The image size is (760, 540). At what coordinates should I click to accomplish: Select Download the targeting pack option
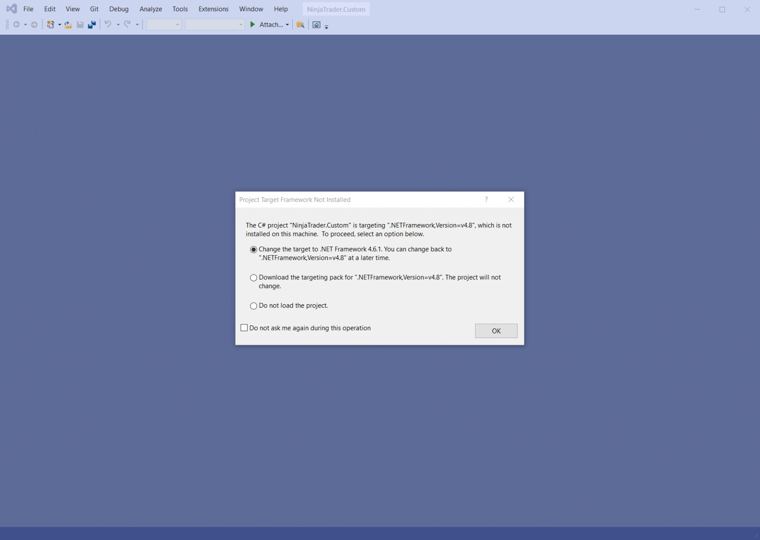[x=253, y=278]
